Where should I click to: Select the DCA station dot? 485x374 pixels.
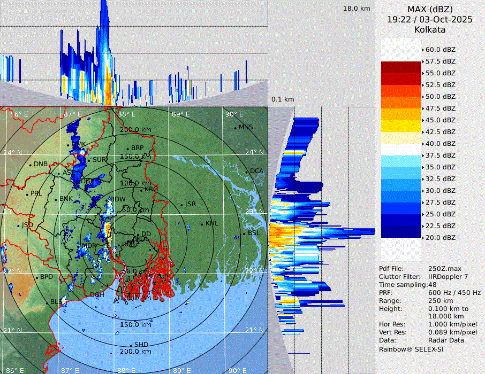click(x=247, y=171)
